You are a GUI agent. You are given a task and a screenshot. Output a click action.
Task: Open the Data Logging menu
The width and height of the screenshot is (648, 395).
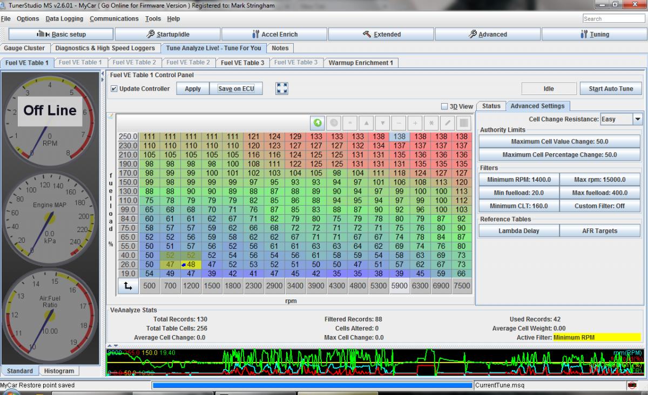click(x=64, y=19)
